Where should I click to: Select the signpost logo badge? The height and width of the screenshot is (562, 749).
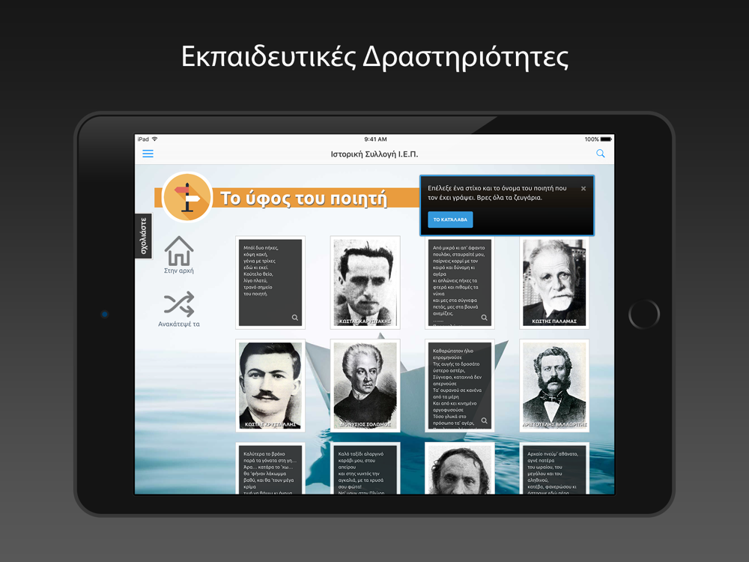tap(187, 197)
